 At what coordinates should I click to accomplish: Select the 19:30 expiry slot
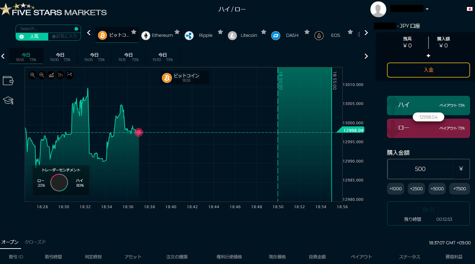163,57
